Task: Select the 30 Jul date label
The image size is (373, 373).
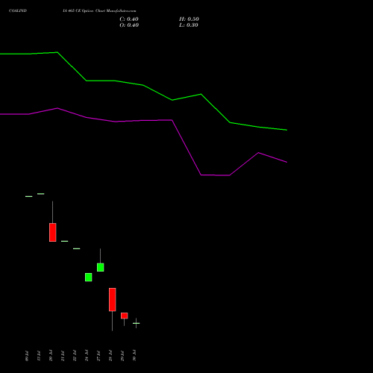Action: point(134,356)
